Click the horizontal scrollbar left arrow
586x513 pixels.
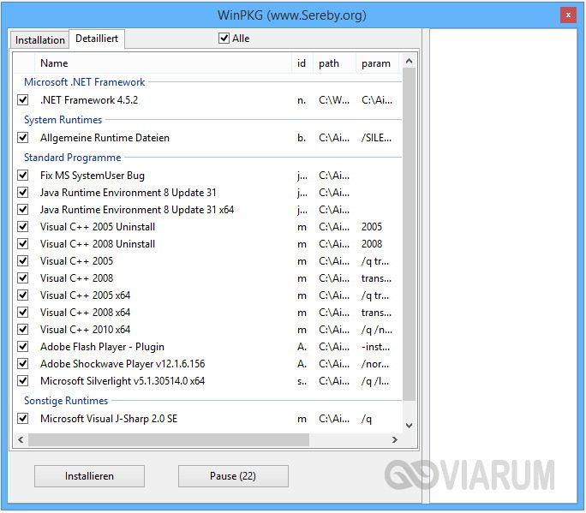point(21,439)
